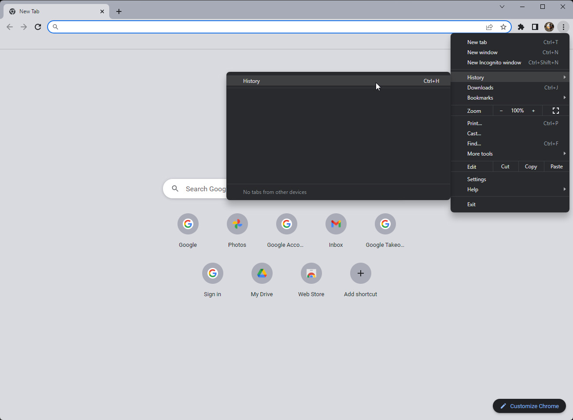The height and width of the screenshot is (420, 573).
Task: Click the Extensions puzzle piece icon
Action: coord(521,27)
